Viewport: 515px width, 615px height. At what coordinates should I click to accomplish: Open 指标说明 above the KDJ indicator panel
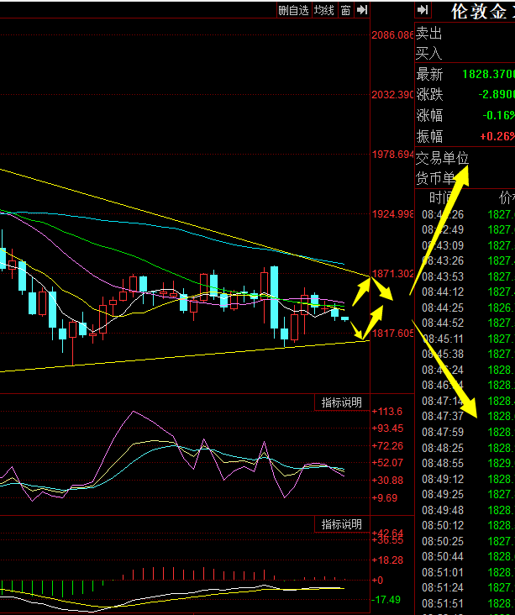coord(342,402)
